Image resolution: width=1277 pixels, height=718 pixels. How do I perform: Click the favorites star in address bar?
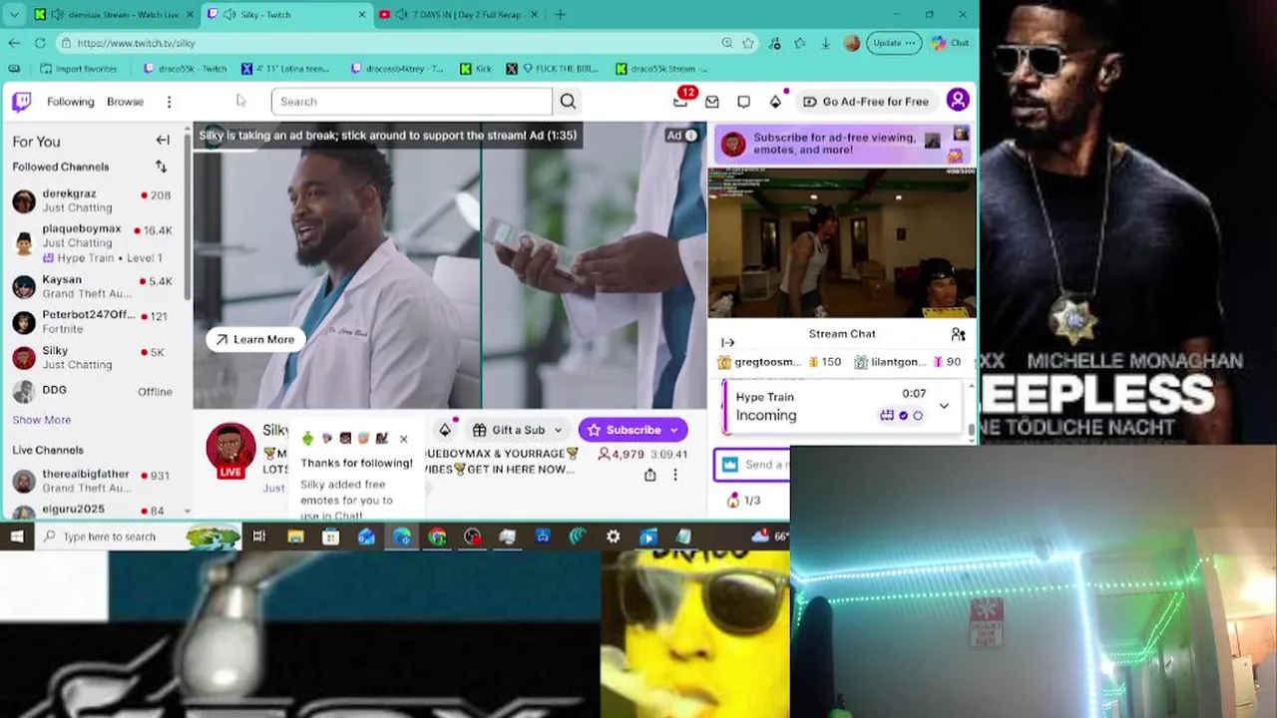coord(748,43)
